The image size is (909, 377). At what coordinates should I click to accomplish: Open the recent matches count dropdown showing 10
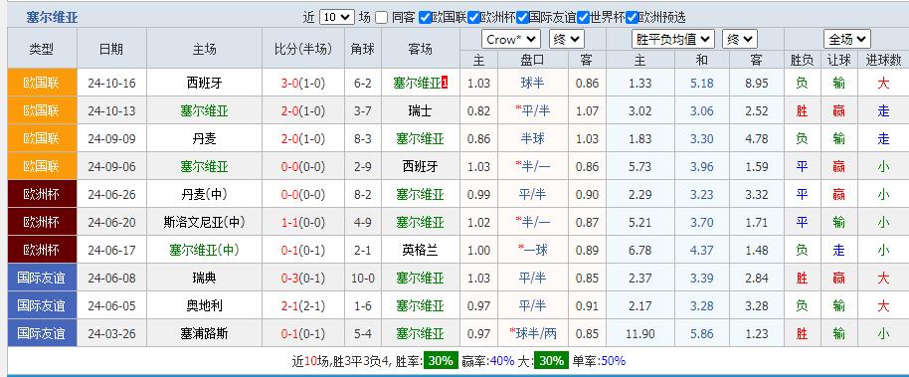pos(337,17)
